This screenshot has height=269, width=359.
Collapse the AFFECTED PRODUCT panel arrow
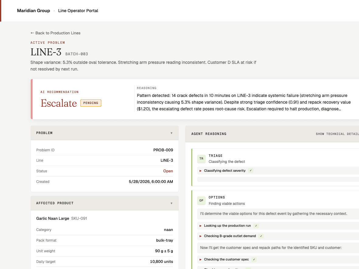pos(172,203)
